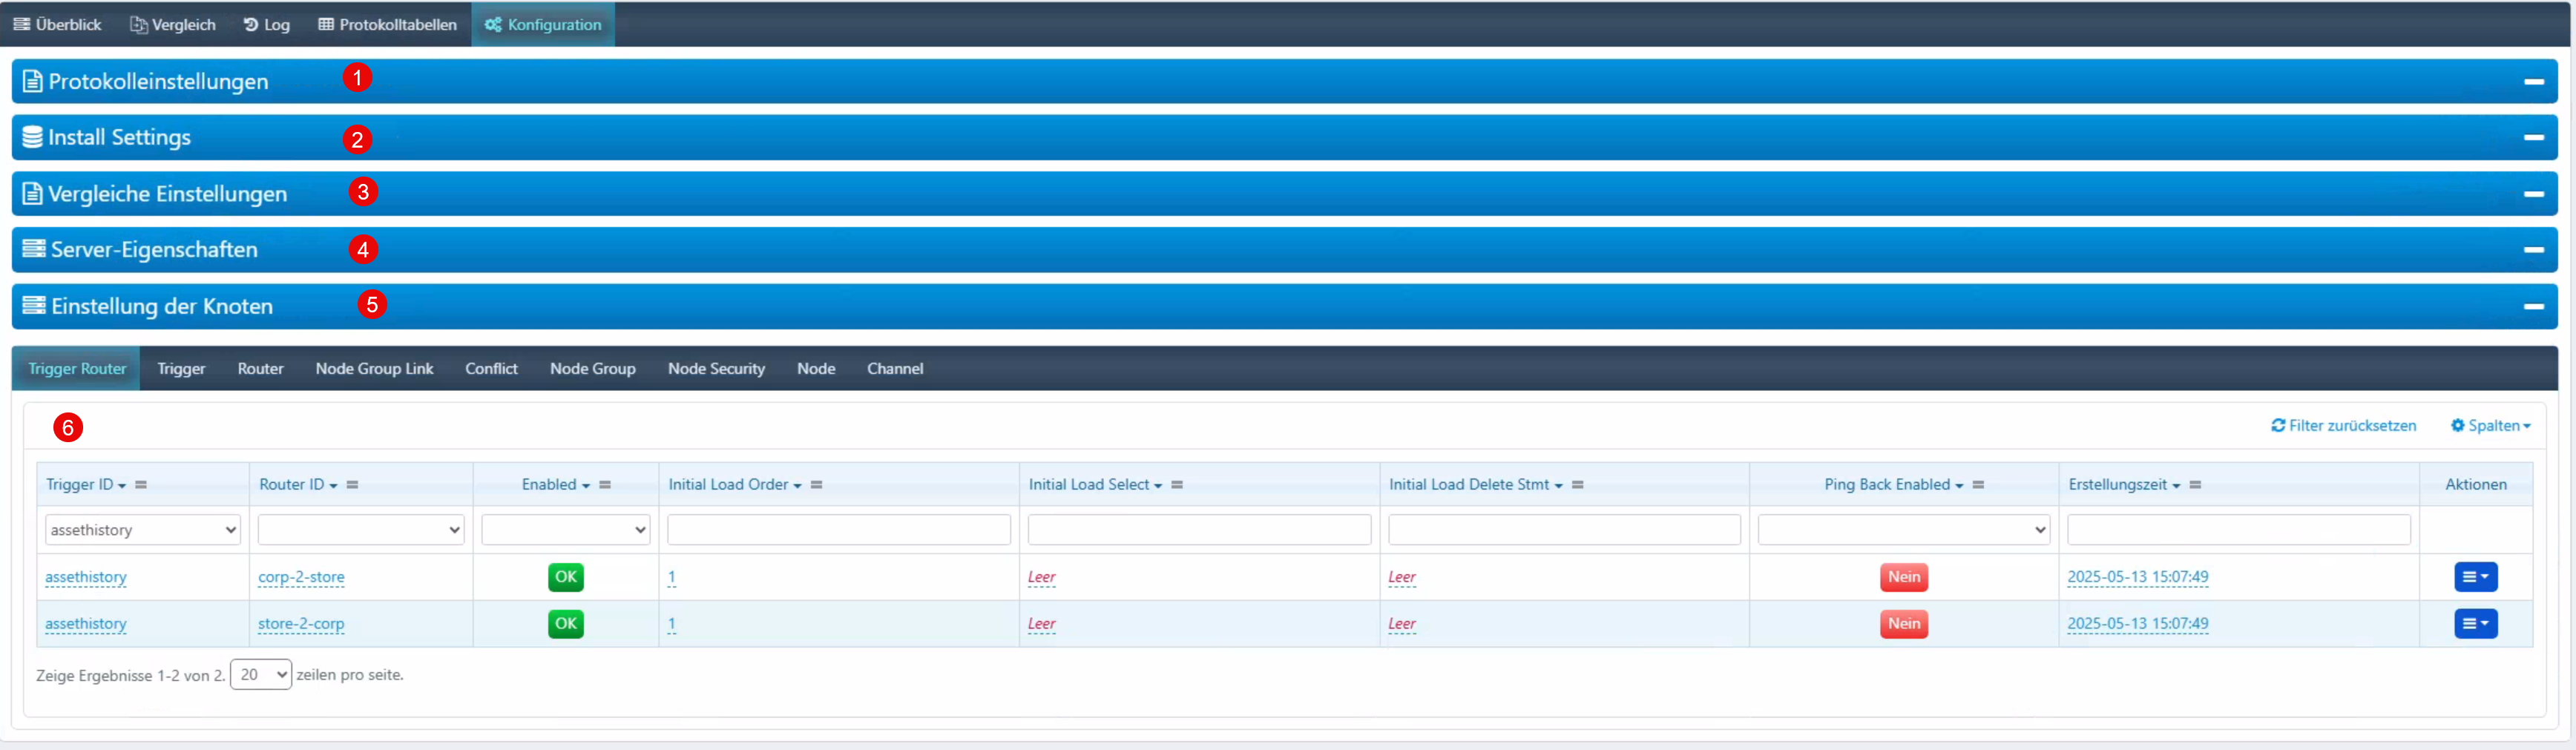Toggle Enabled OK badge for store-2-corp row
Viewport: 2576px width, 750px height.
click(x=565, y=624)
